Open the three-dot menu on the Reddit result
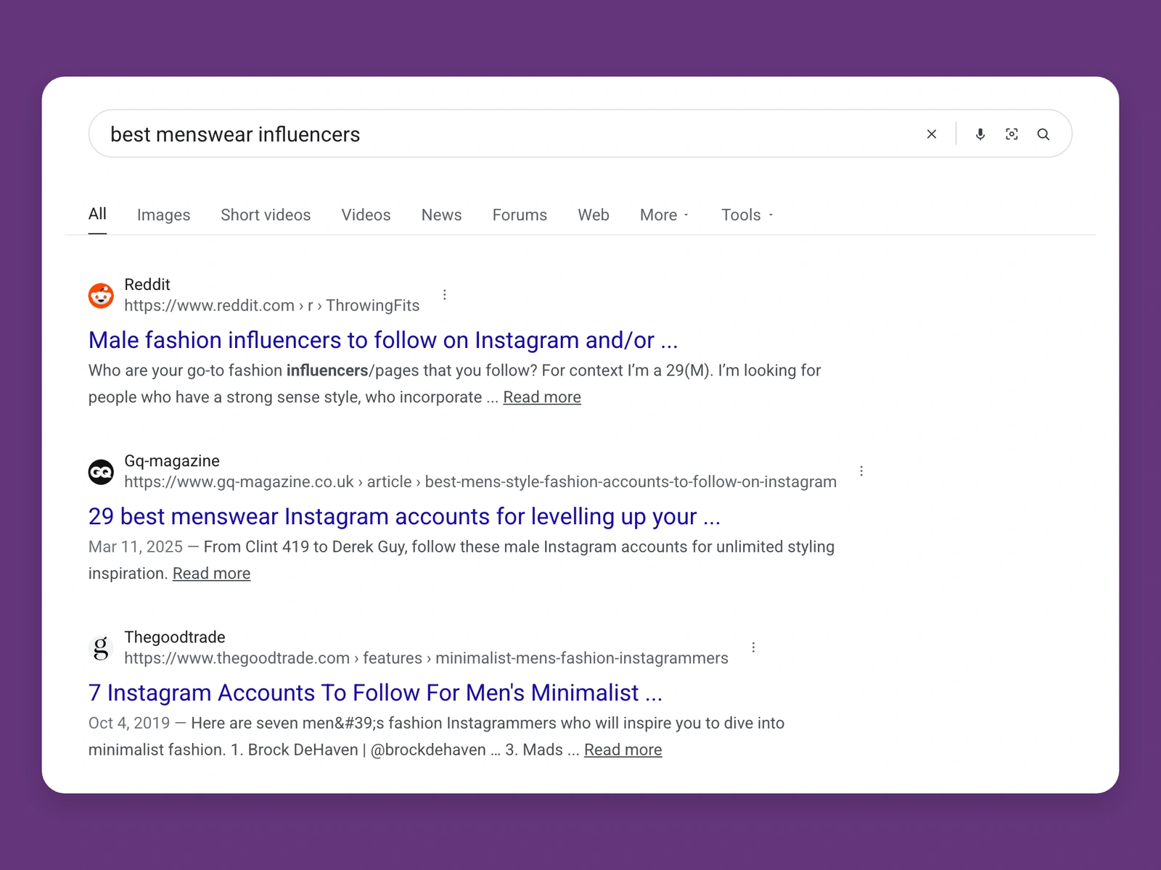The image size is (1161, 870). tap(445, 294)
